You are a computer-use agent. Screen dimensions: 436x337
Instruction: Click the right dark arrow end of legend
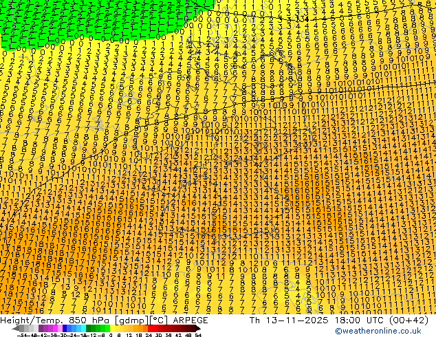198,328
